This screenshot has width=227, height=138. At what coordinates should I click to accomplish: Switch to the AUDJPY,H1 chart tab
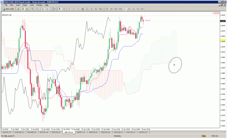(x=7, y=132)
